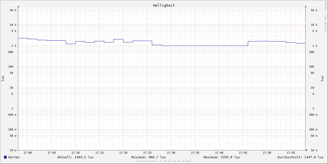Click the 17:25 time axis label

[147, 153]
